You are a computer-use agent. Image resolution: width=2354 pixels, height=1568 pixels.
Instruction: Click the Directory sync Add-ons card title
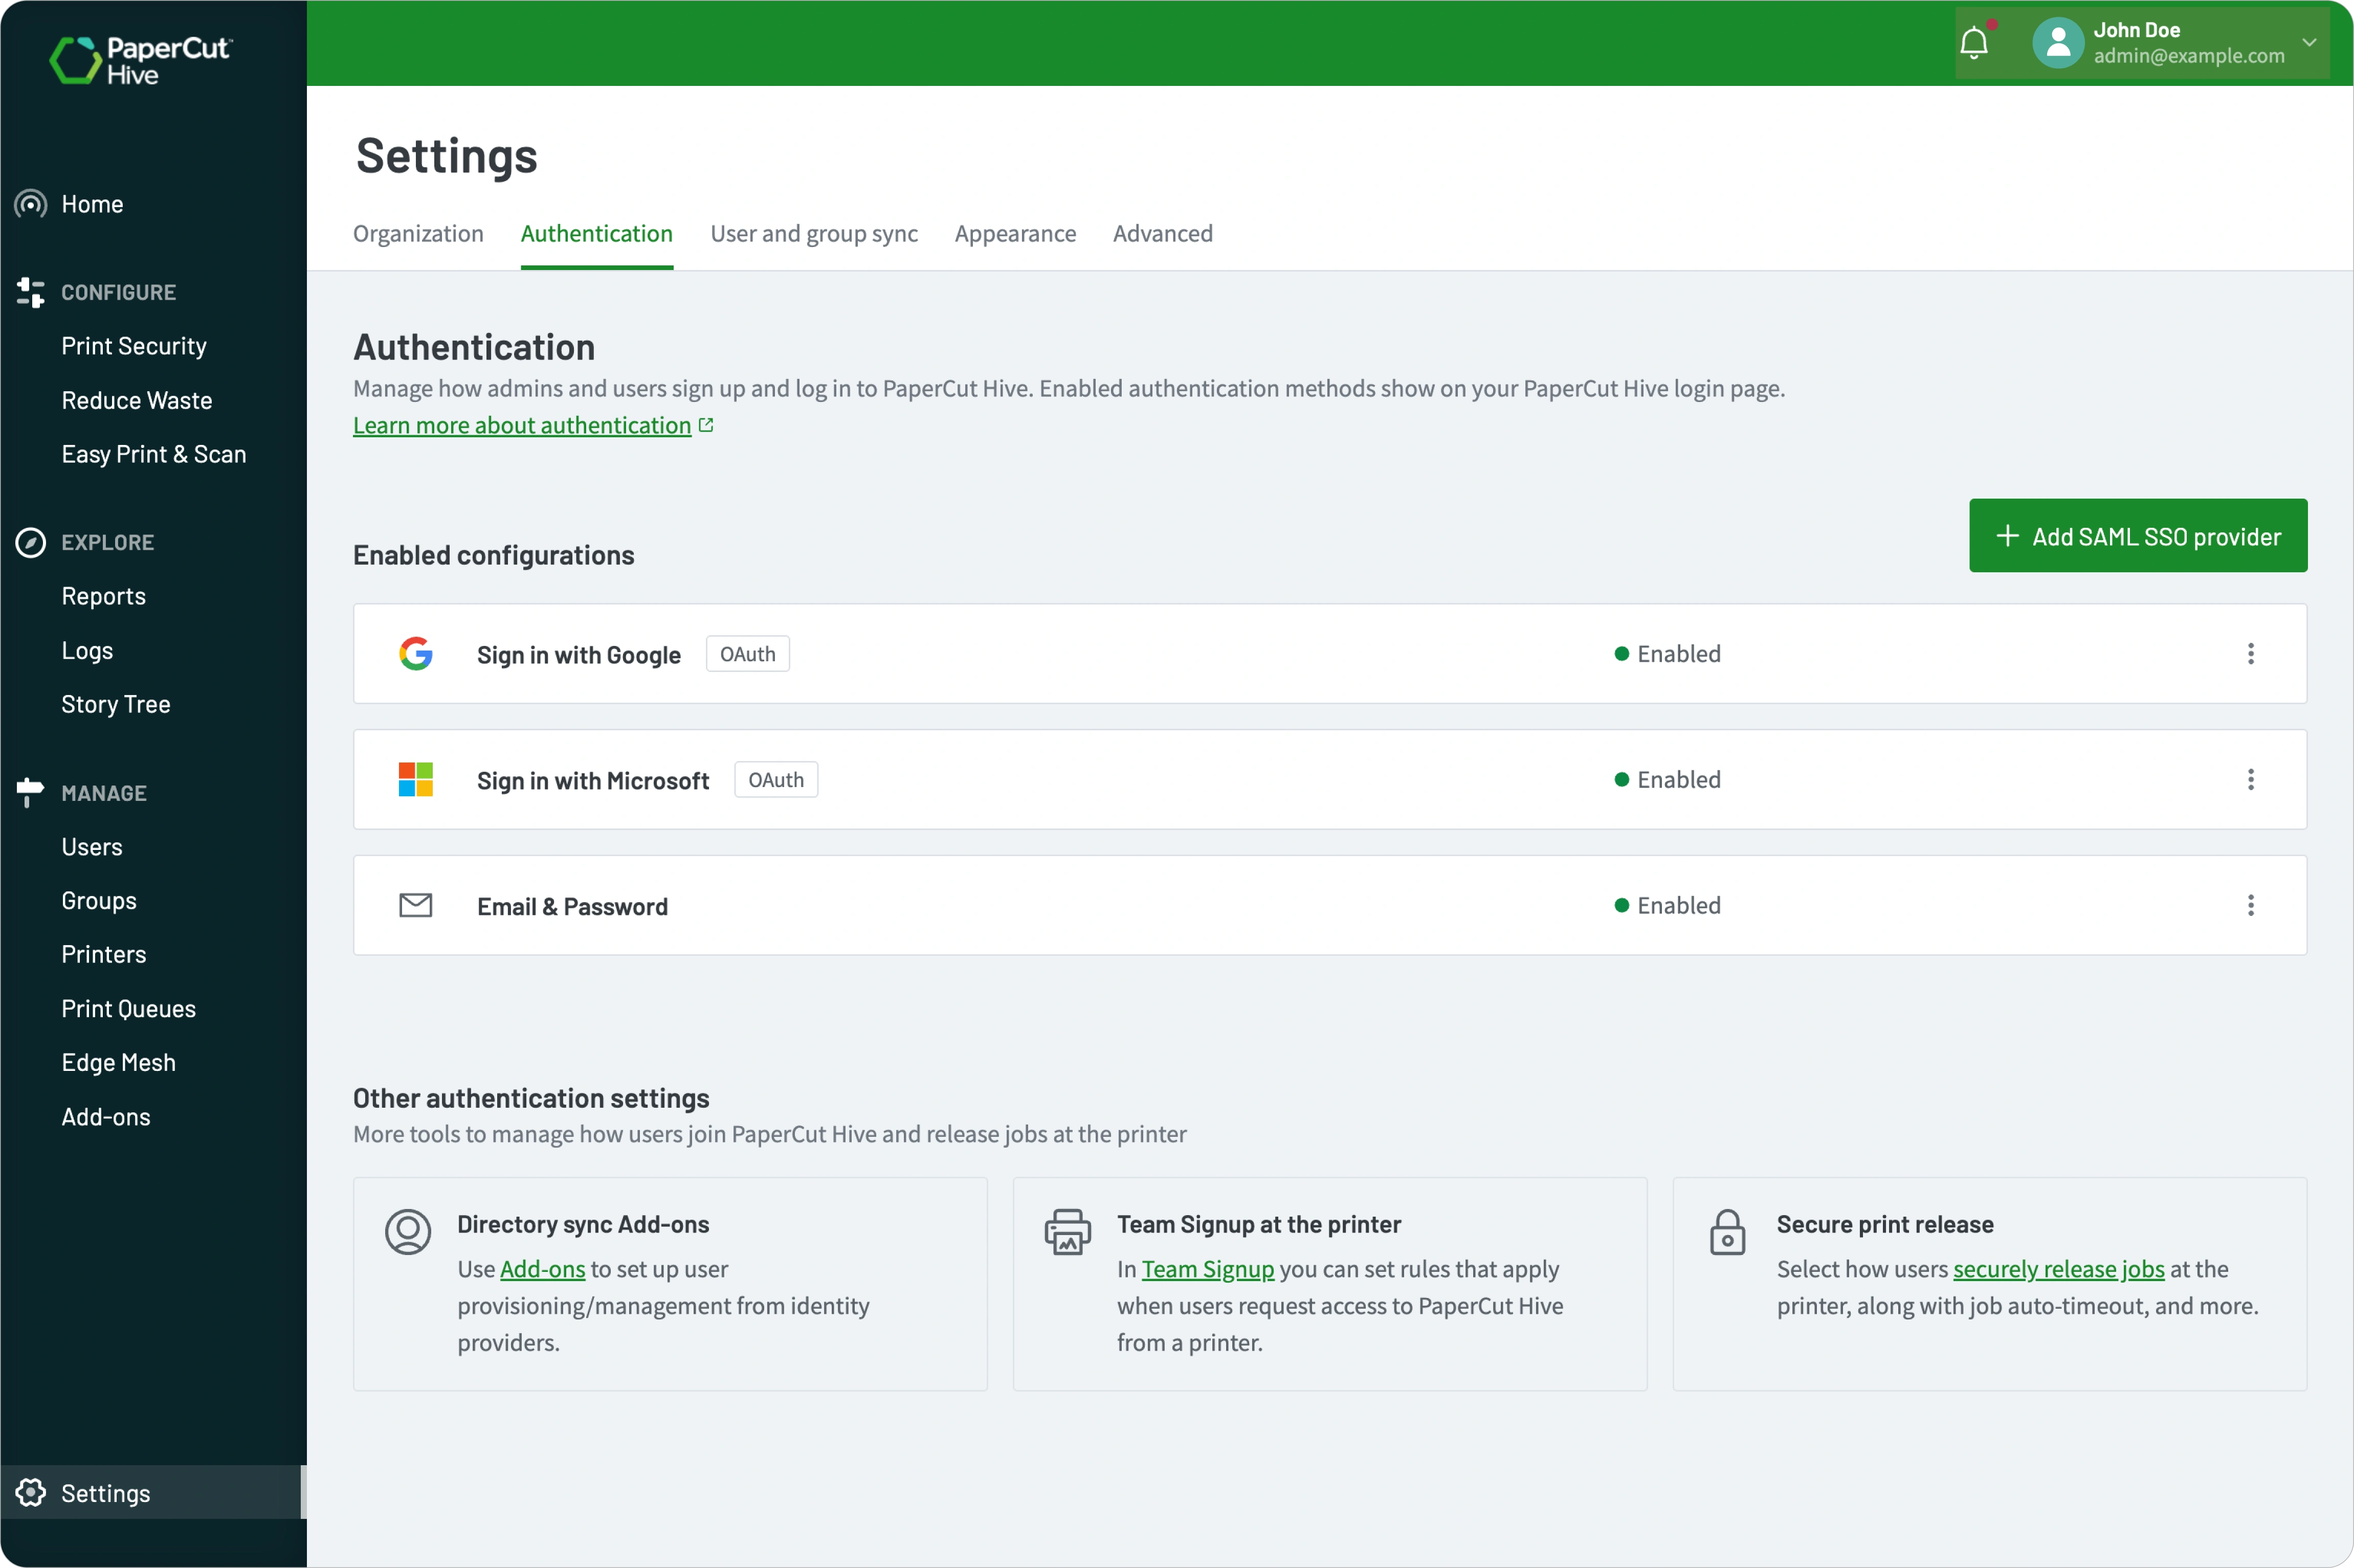pyautogui.click(x=583, y=1224)
